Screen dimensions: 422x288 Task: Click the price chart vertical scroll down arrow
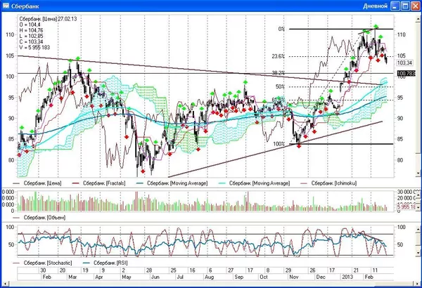(418, 174)
